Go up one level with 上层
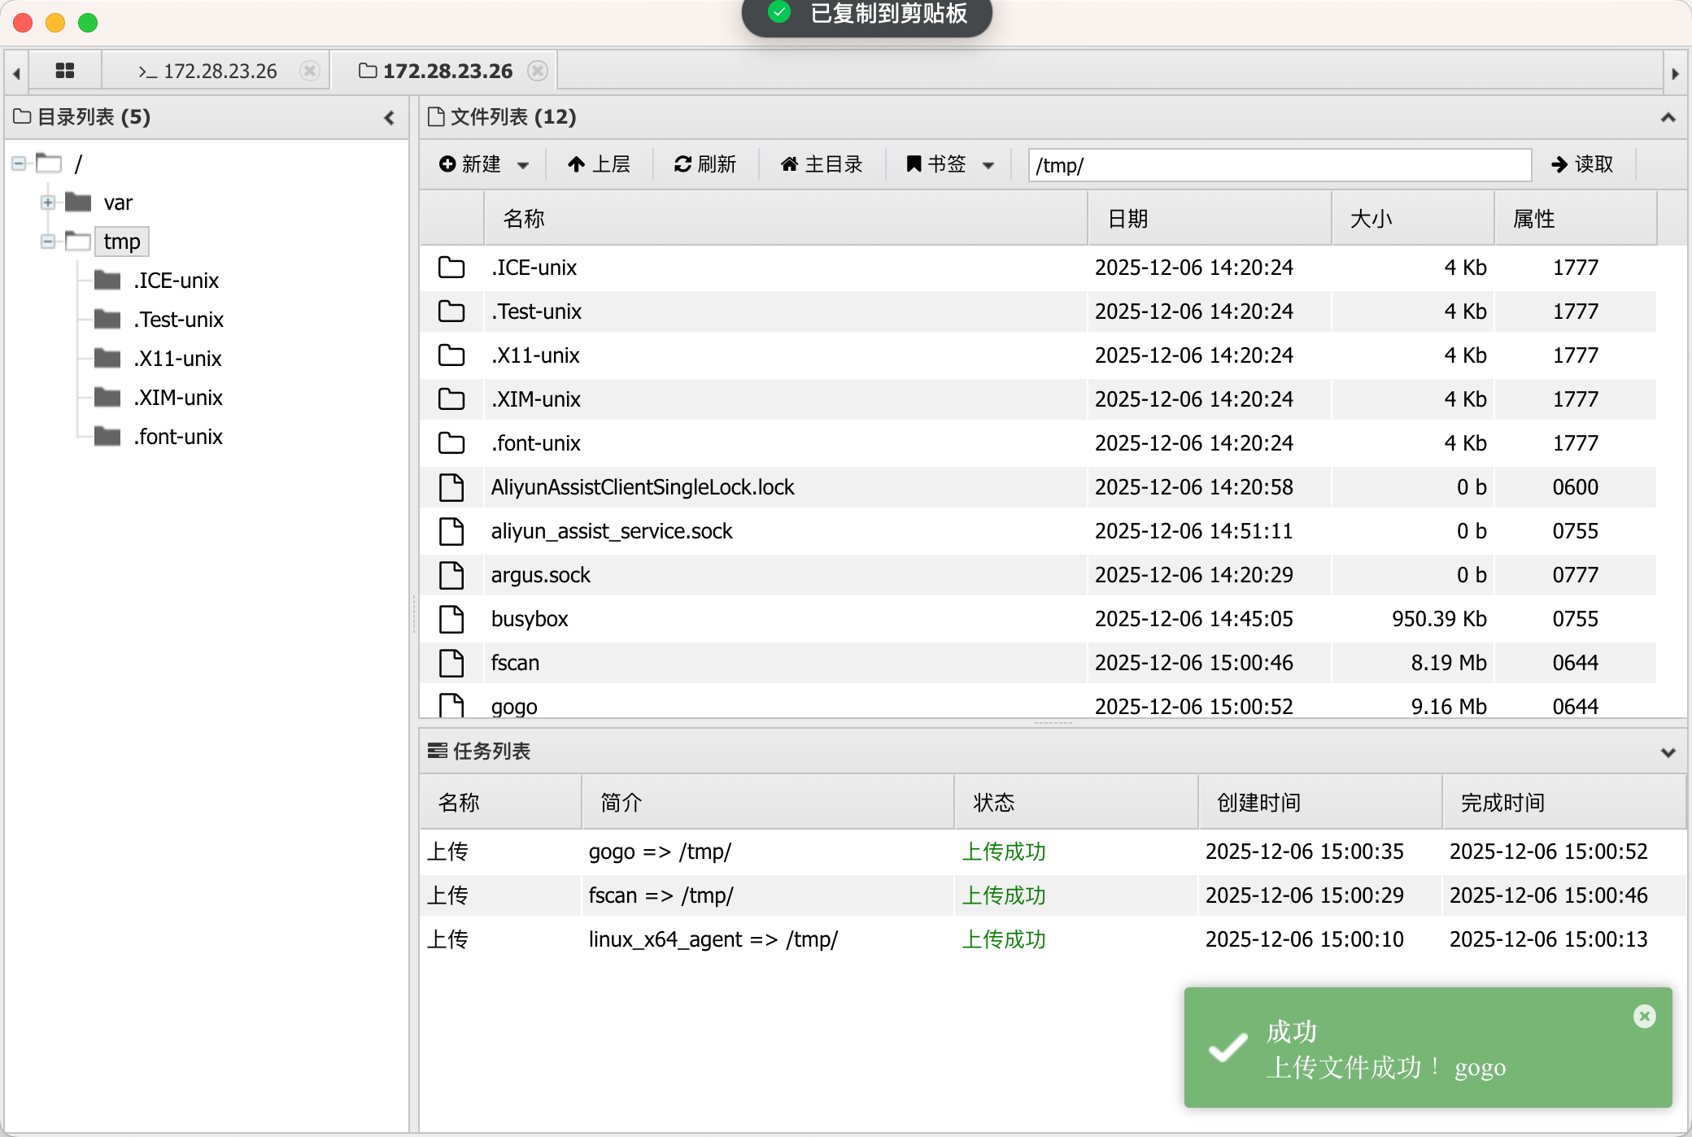Image resolution: width=1692 pixels, height=1137 pixels. (x=599, y=164)
